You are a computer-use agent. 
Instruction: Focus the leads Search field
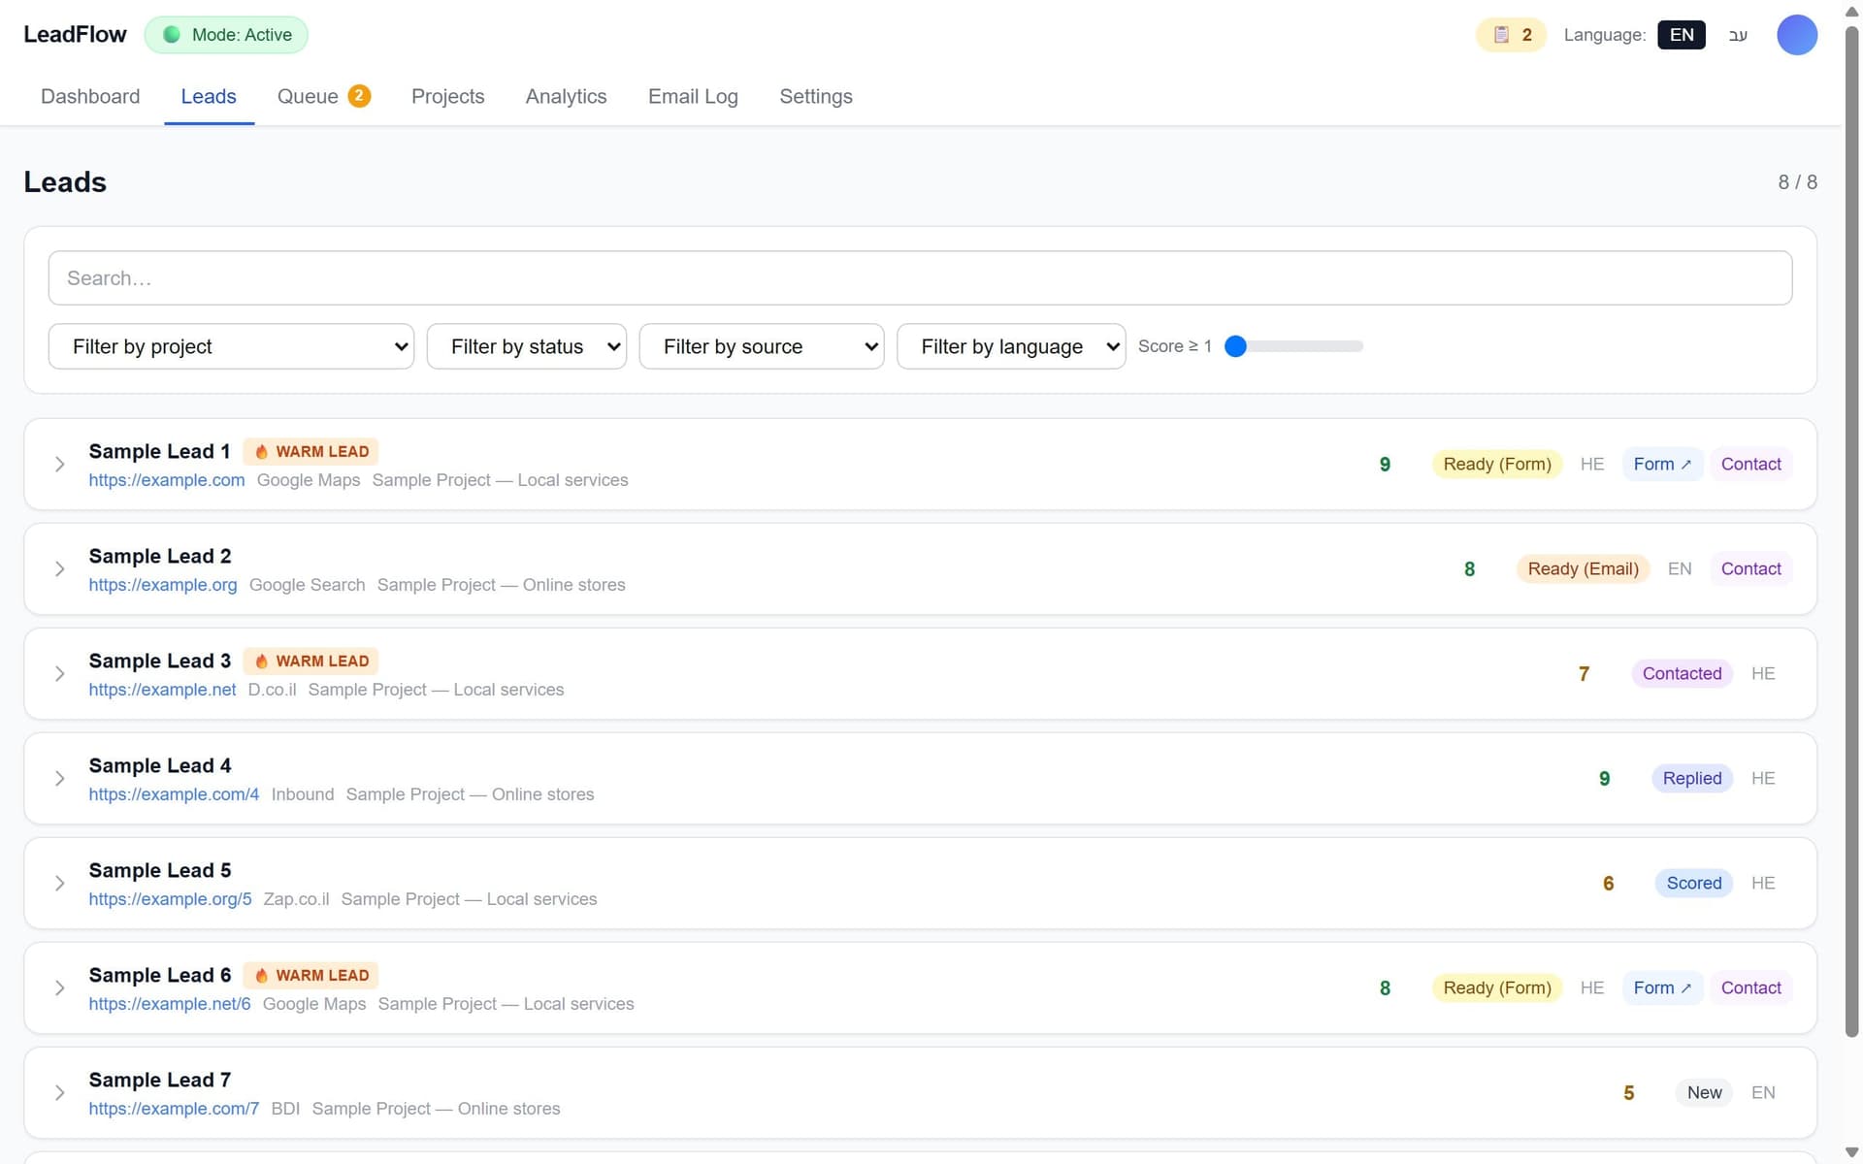tap(920, 278)
